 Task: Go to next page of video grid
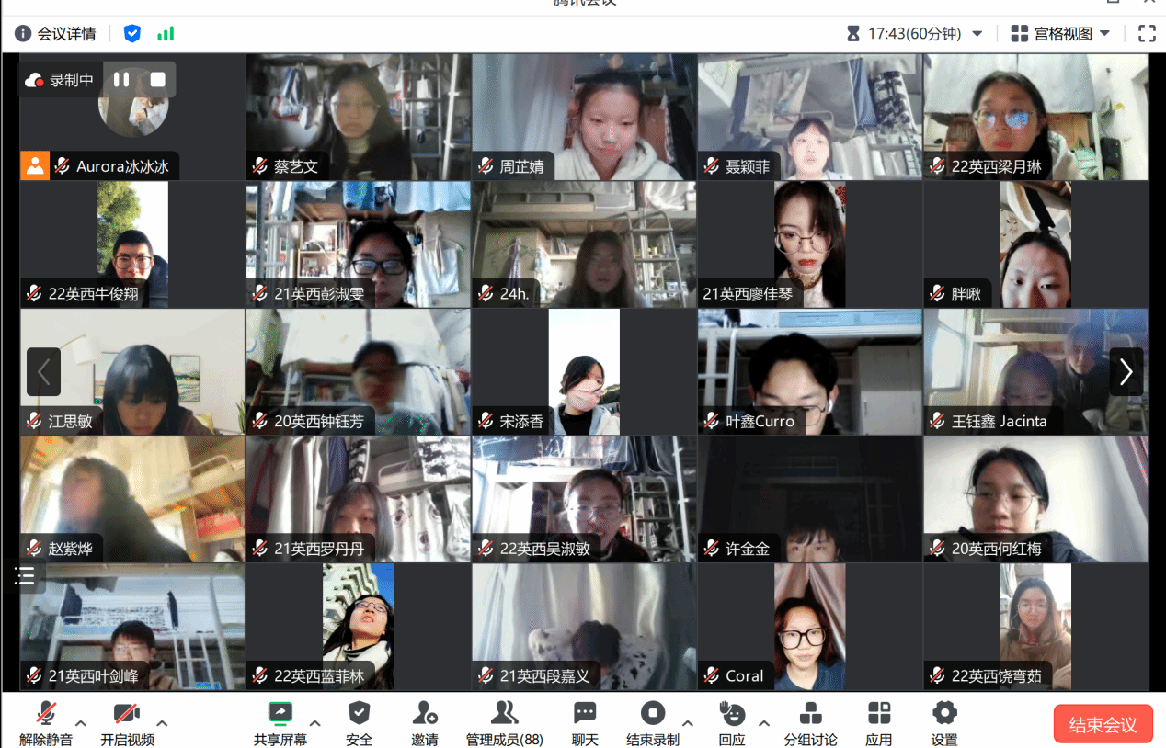pyautogui.click(x=1126, y=371)
